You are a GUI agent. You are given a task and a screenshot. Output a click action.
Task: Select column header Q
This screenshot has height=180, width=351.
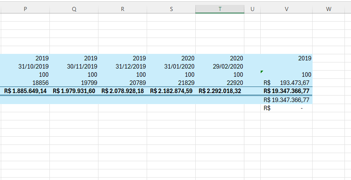[x=74, y=9]
